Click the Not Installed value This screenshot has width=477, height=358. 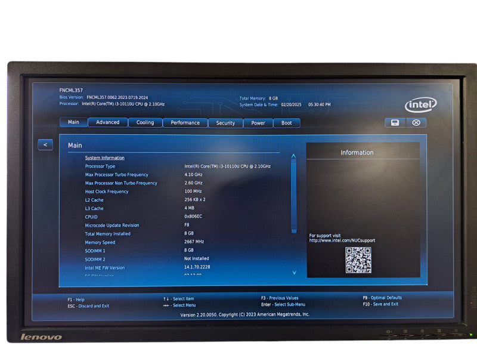point(197,258)
